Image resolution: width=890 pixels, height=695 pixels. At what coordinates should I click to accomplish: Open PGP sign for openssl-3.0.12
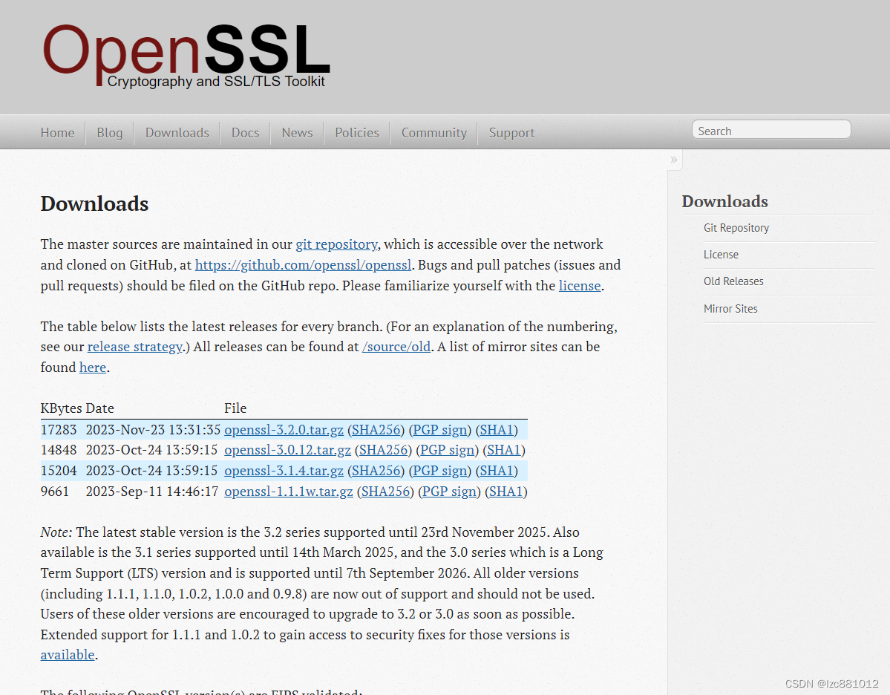pyautogui.click(x=448, y=450)
